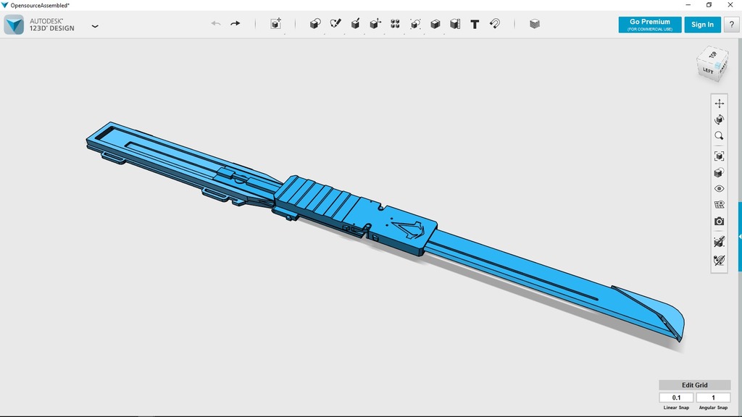The width and height of the screenshot is (742, 417).
Task: Open the Materials tool in the toolbar
Action: pos(535,24)
